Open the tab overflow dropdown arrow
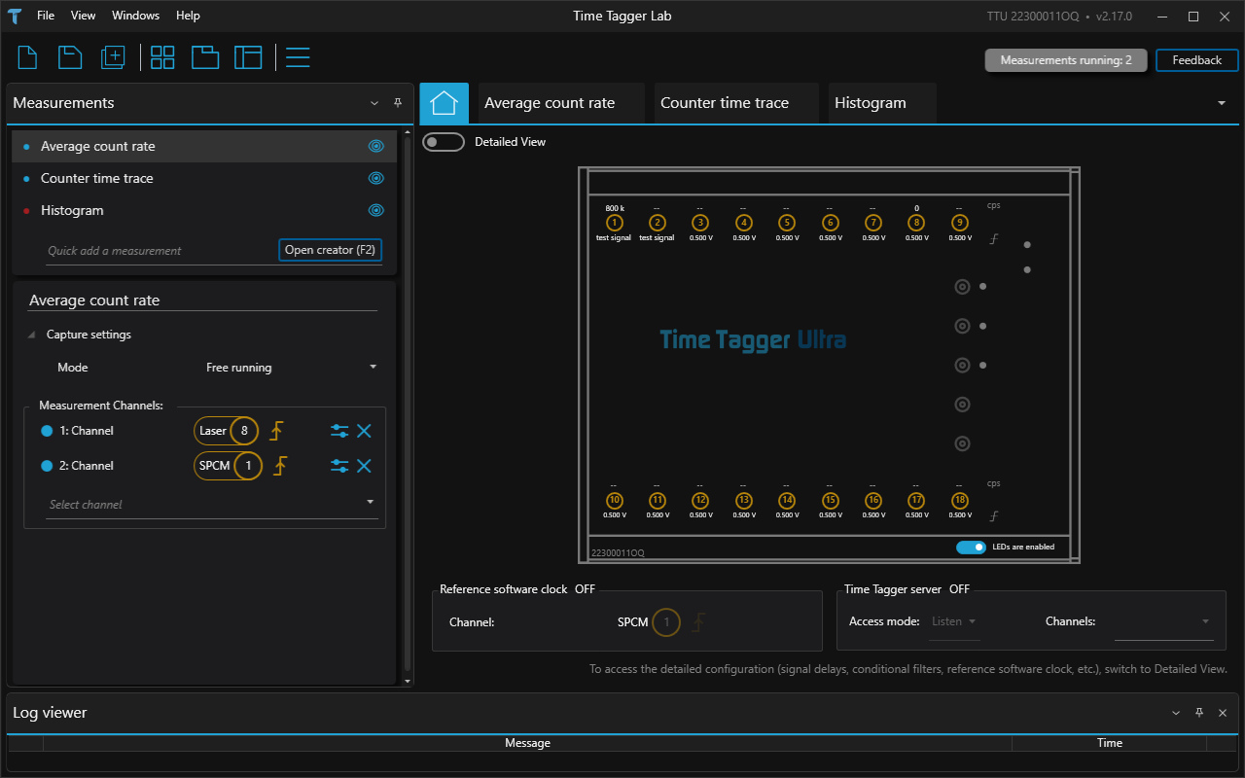The image size is (1245, 778). click(1222, 103)
